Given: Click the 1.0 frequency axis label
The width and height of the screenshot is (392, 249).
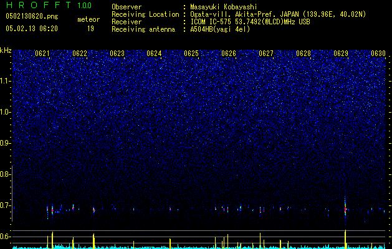Looking at the screenshot, I should tap(5, 113).
